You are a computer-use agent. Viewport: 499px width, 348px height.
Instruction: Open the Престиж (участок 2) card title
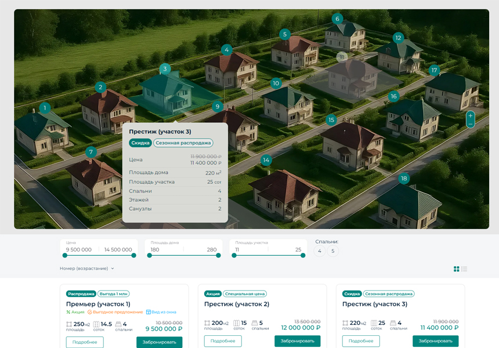click(237, 304)
